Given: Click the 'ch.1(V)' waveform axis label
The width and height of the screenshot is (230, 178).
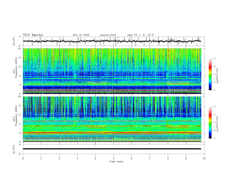Looking at the screenshot, I should pos(14,41).
